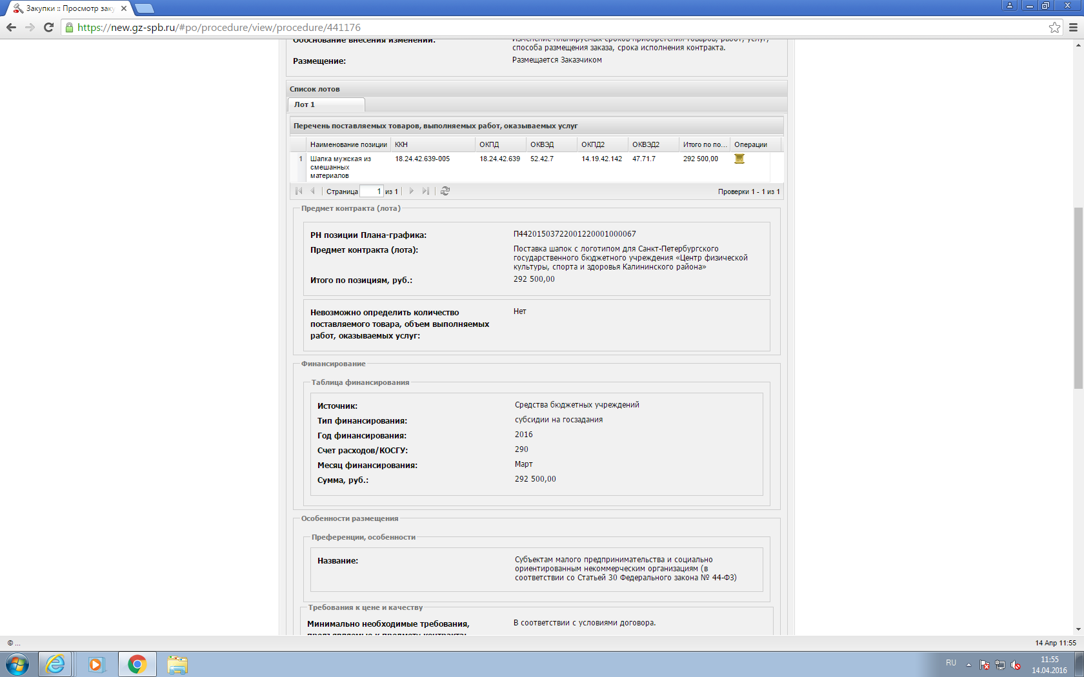Open Windows Explorer from the taskbar

coord(177,664)
